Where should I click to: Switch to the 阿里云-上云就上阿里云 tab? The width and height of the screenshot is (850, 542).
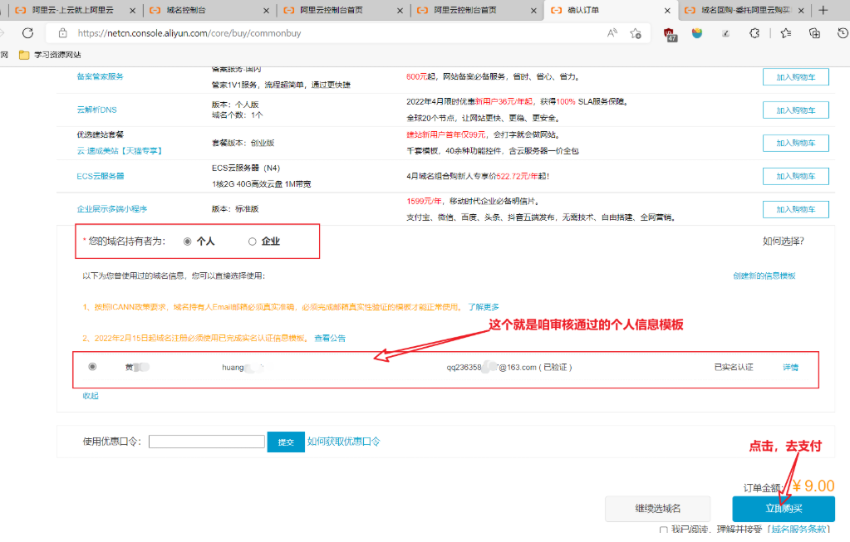pos(71,10)
